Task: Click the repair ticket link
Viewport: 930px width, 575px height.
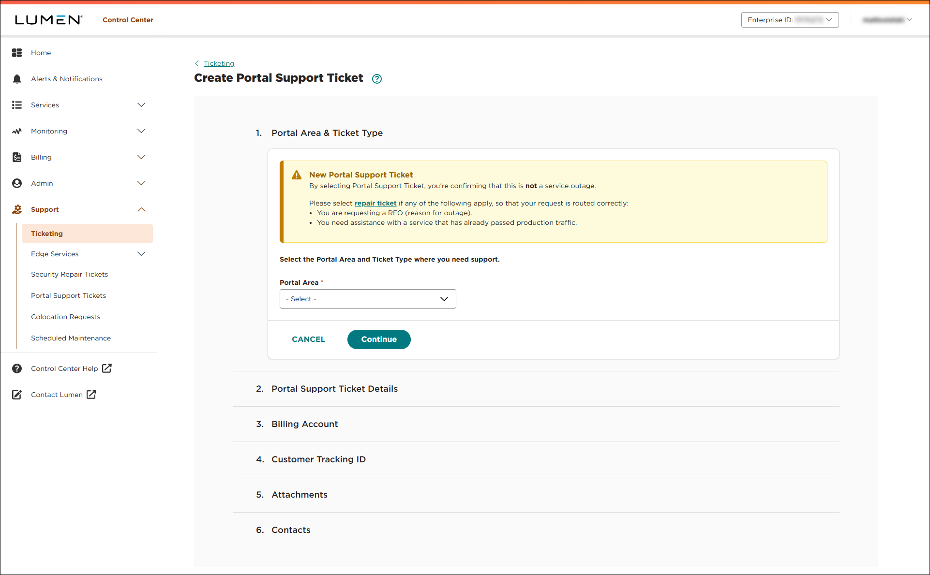Action: pos(375,203)
